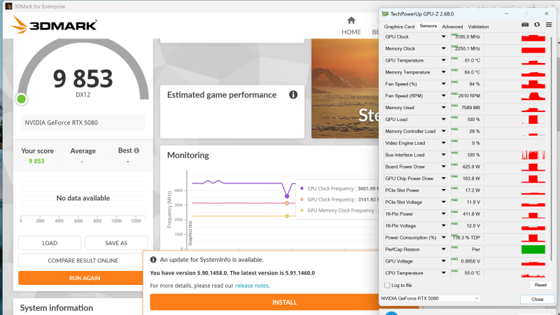Image resolution: width=560 pixels, height=315 pixels.
Task: Open the GPU Temperature sensor dropdown
Action: pos(444,60)
